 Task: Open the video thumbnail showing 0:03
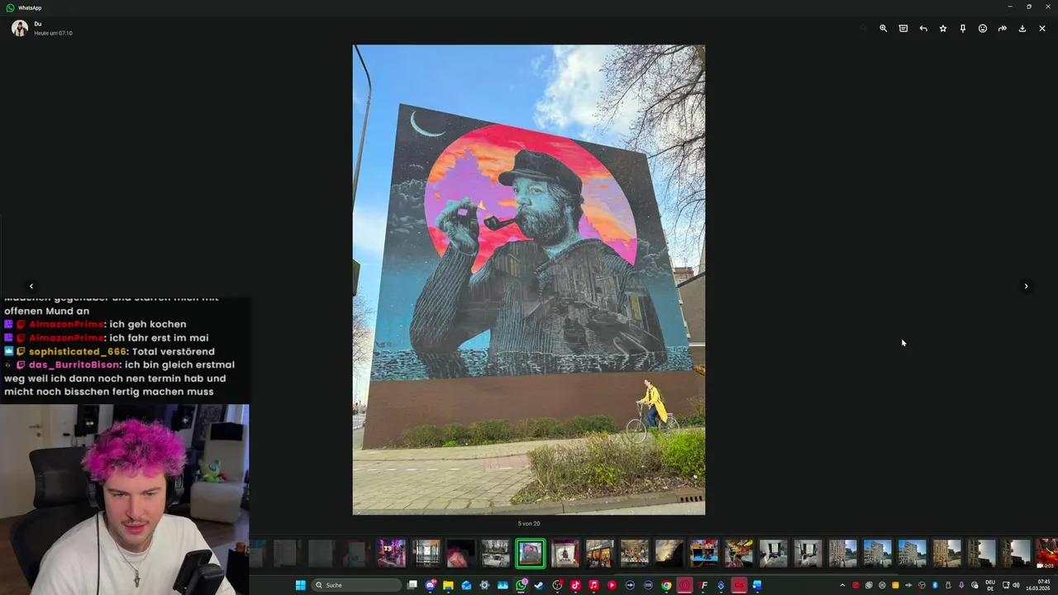coord(1047,554)
